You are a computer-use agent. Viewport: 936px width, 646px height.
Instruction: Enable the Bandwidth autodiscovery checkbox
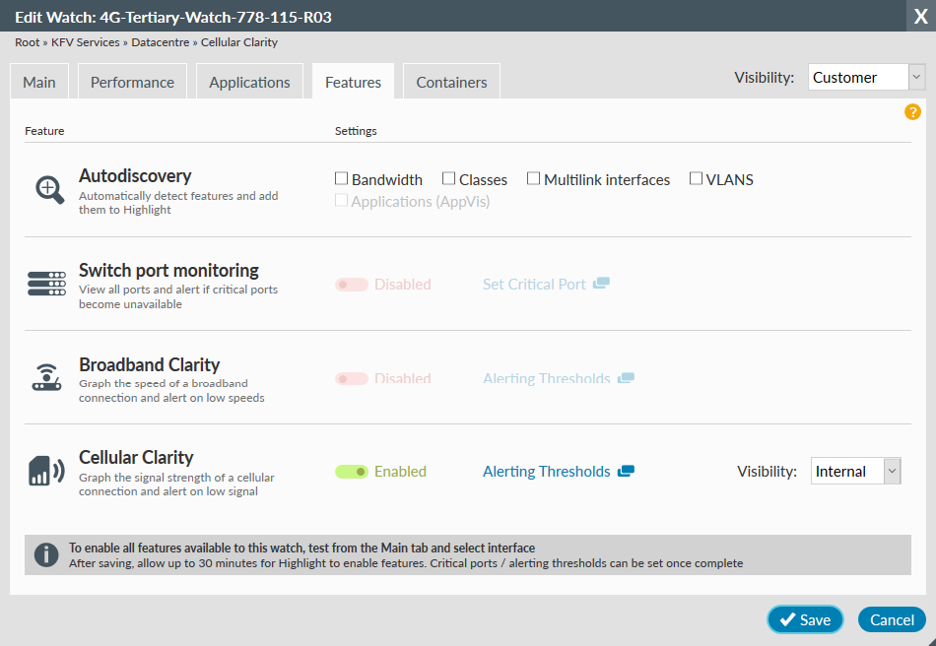click(x=341, y=178)
